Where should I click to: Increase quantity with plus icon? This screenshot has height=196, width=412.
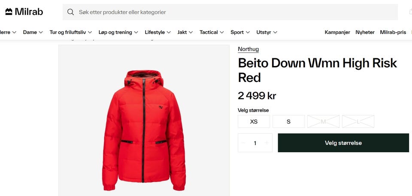(267, 143)
